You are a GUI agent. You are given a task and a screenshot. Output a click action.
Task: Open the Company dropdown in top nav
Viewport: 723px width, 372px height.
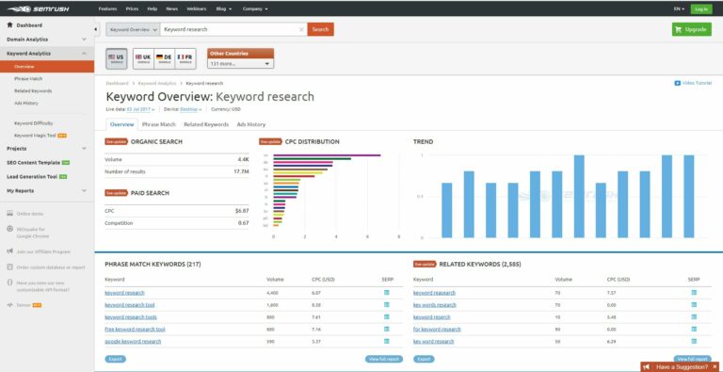tap(255, 8)
